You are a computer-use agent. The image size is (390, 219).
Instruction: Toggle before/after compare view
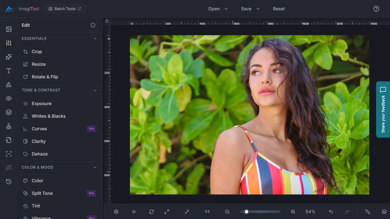point(134,212)
